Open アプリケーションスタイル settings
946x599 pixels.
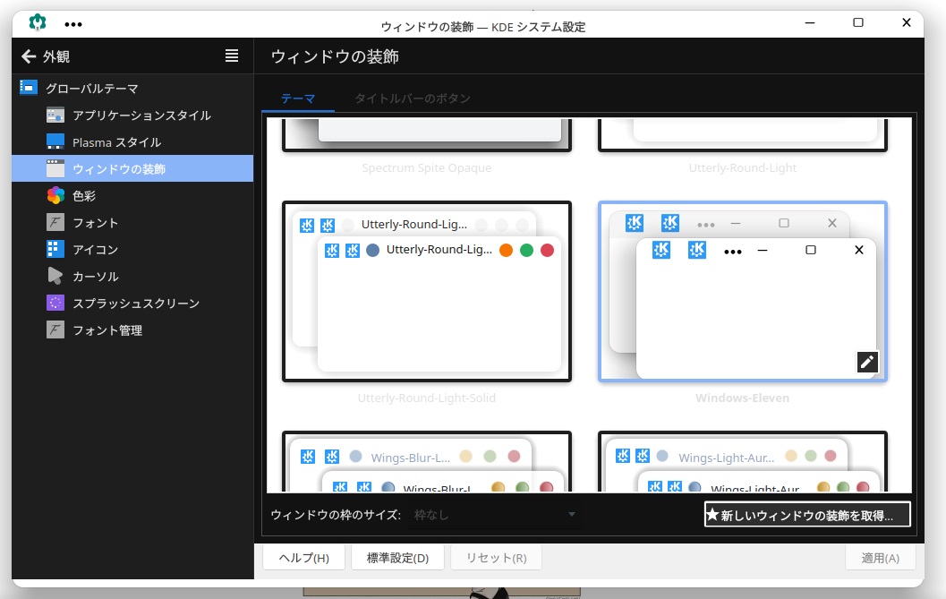[x=132, y=115]
